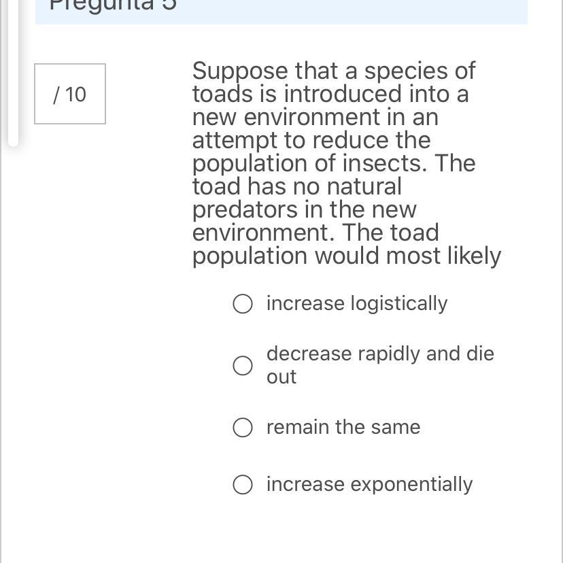The width and height of the screenshot is (563, 563).
Task: Click the light blue question header bar
Action: tap(281, 12)
